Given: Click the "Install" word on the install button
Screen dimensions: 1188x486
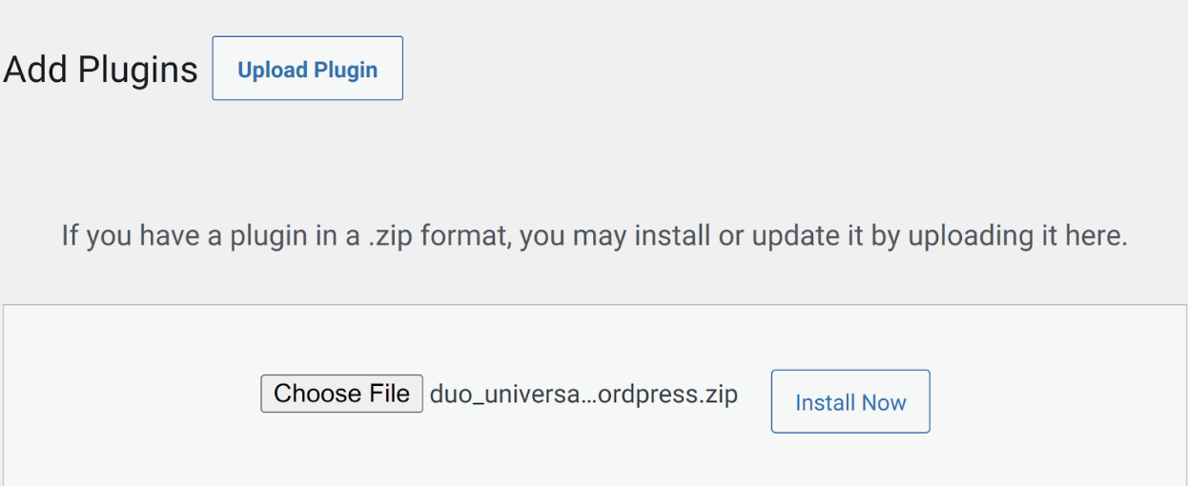Looking at the screenshot, I should point(824,402).
